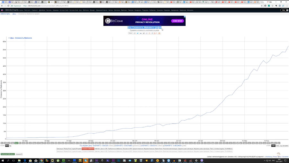Open Bitcoin Gold in the top navigation
Image resolution: width=289 pixels, height=163 pixels.
coord(74,10)
